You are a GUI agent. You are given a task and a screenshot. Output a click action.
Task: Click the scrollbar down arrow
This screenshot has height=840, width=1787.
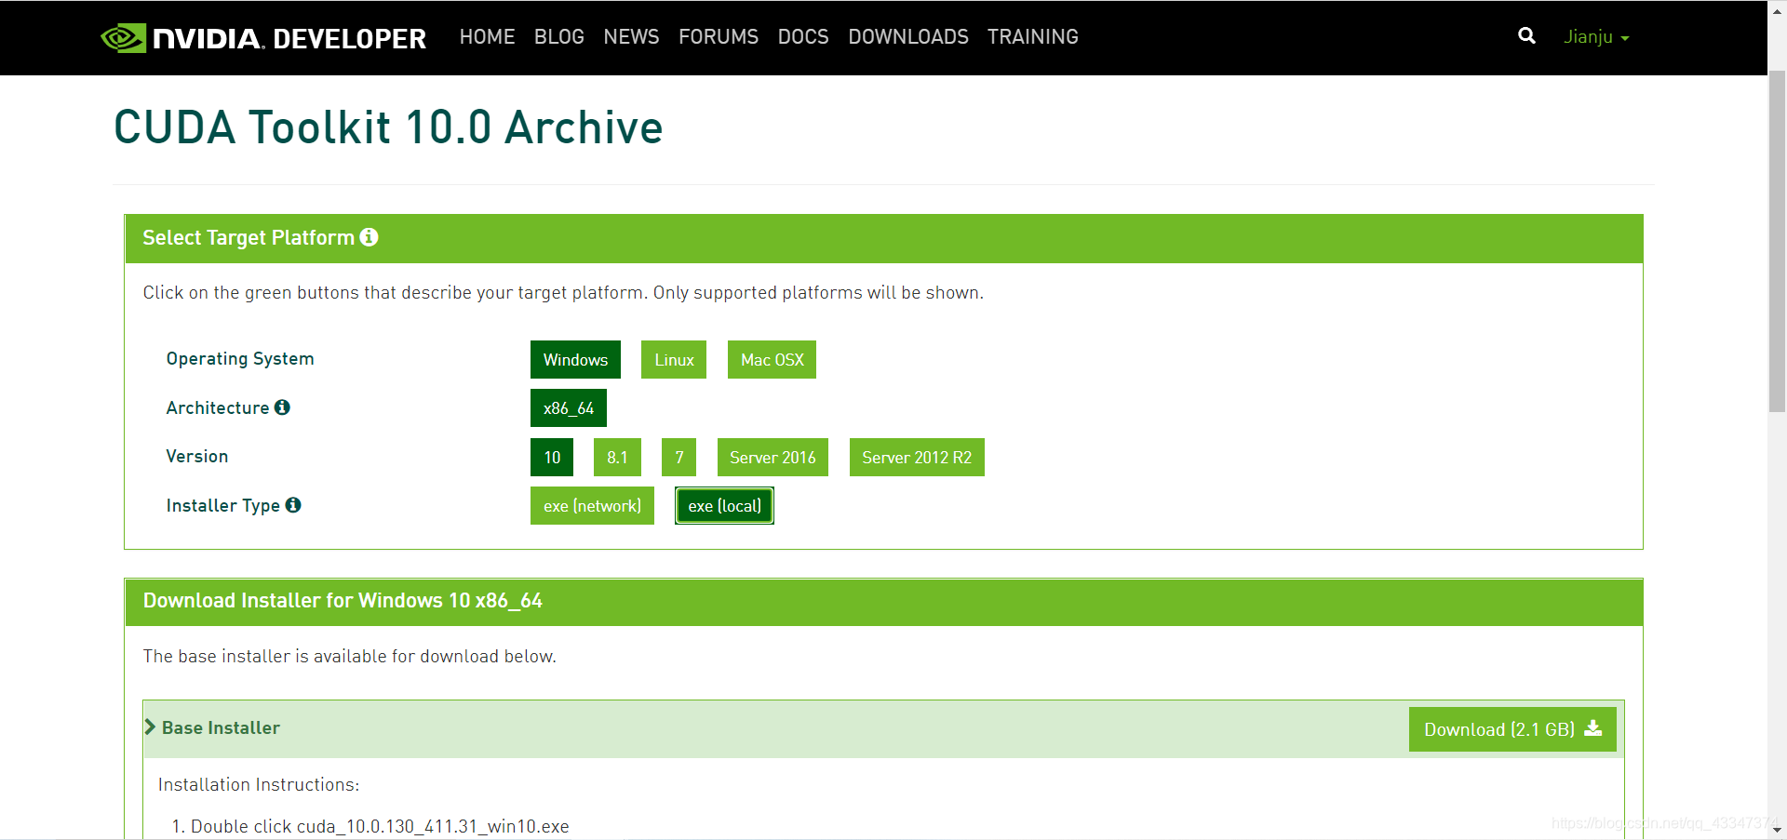click(x=1777, y=830)
